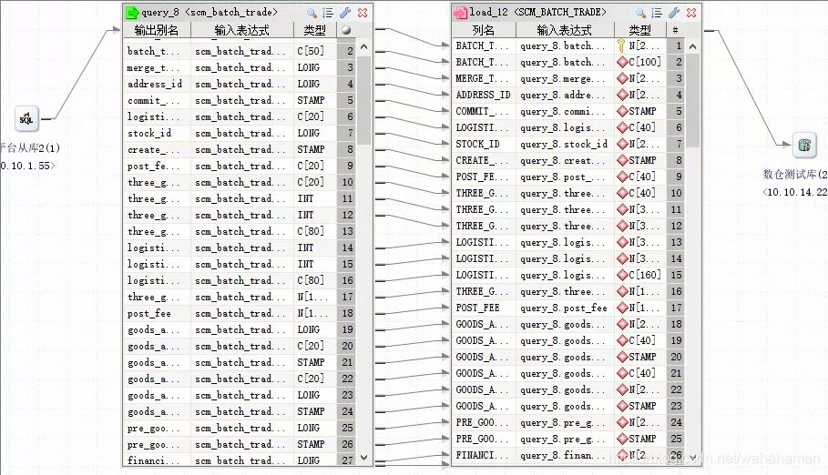Click the red load_12 component icon
This screenshot has width=828, height=475.
pyautogui.click(x=461, y=13)
